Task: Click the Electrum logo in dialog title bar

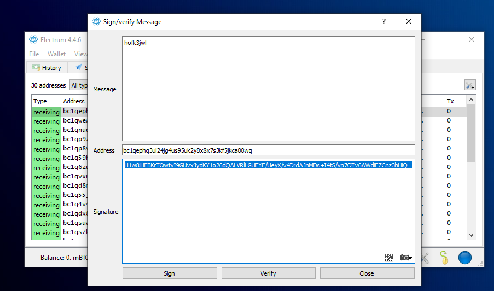Action: (96, 22)
